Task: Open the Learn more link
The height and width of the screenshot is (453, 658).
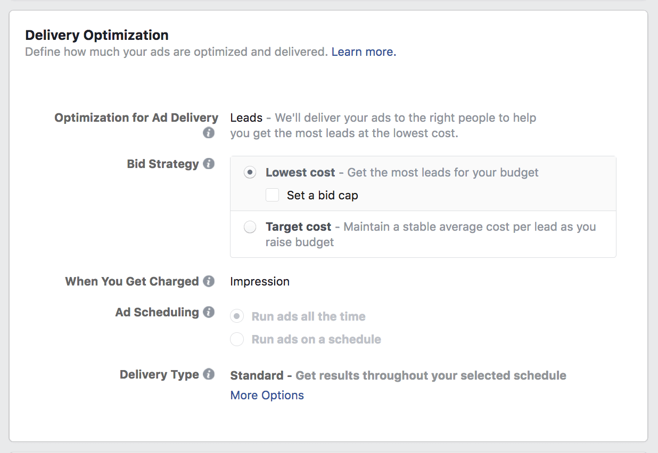Action: click(x=364, y=52)
